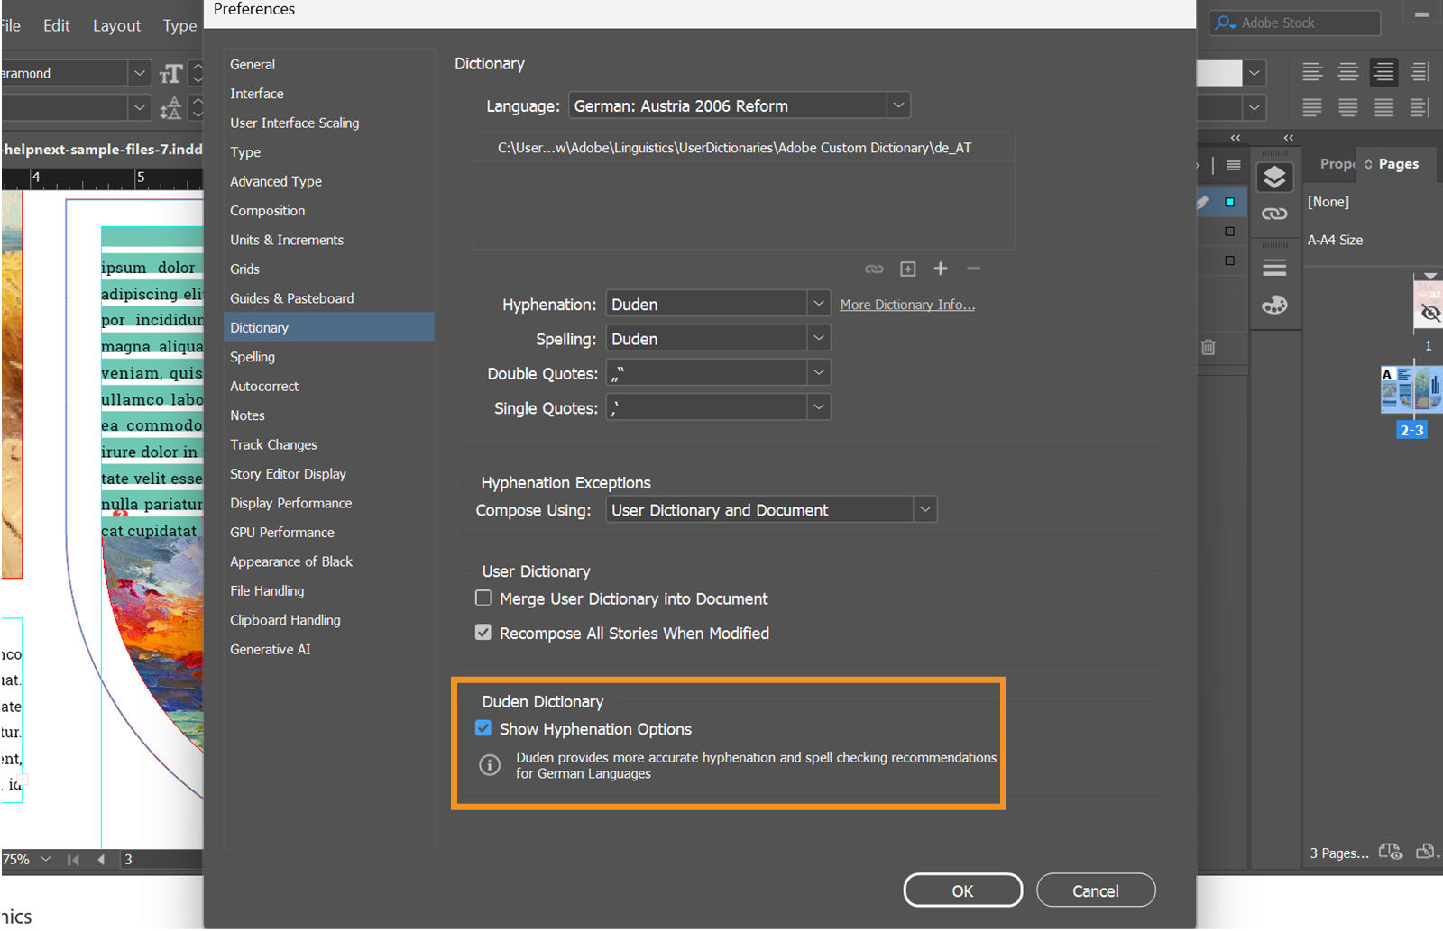The width and height of the screenshot is (1443, 931).
Task: Click the justify last line left icon
Action: click(x=1312, y=107)
